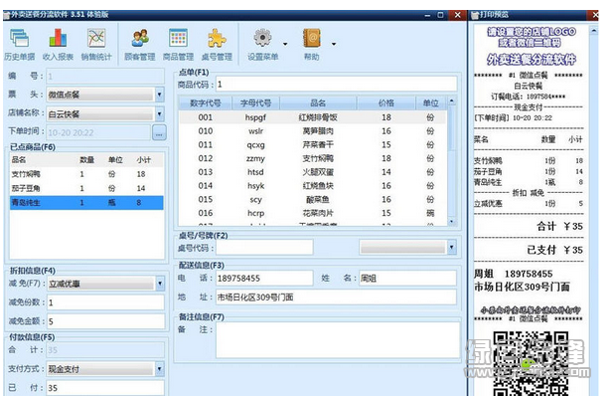This screenshot has width=612, height=397.
Task: Click 下单时间 field showing 10-20 20:22
Action: pos(98,132)
